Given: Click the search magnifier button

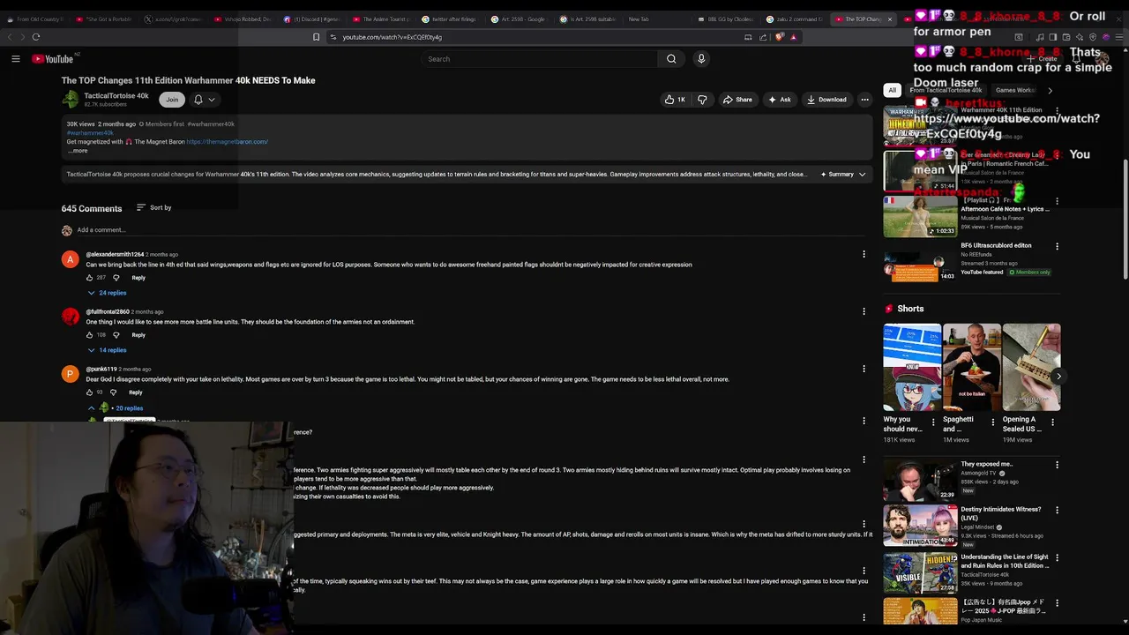Looking at the screenshot, I should [671, 59].
